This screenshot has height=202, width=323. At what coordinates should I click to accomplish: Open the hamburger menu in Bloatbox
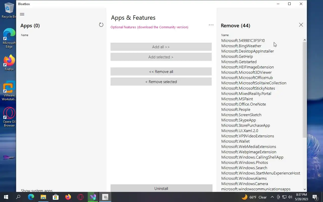(x=22, y=14)
